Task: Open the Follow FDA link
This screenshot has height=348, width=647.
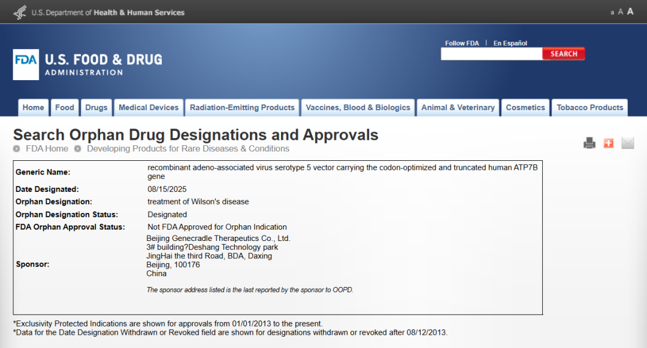Action: coord(462,43)
